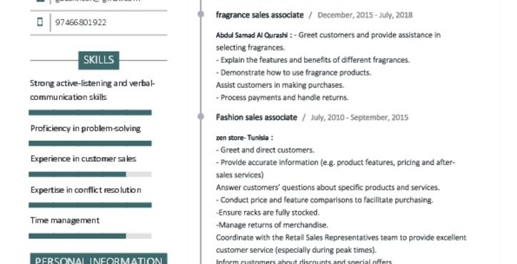Click the July 2010 - September 2015 date range

[x=359, y=117]
